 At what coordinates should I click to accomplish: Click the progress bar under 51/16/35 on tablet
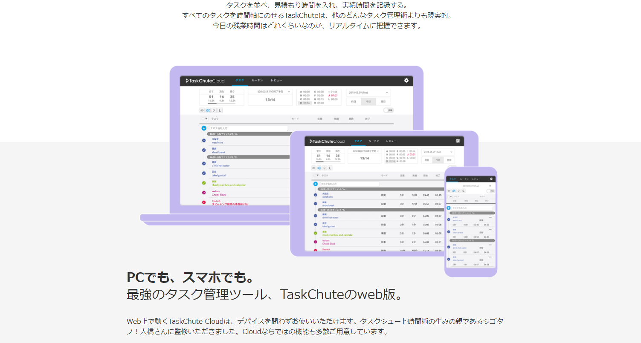[x=328, y=161]
